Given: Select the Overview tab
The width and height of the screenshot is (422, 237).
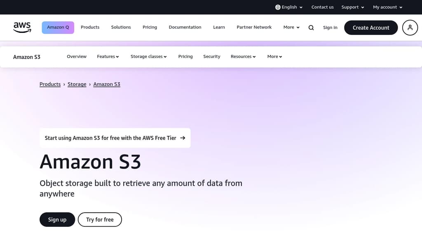Looking at the screenshot, I should (x=77, y=57).
